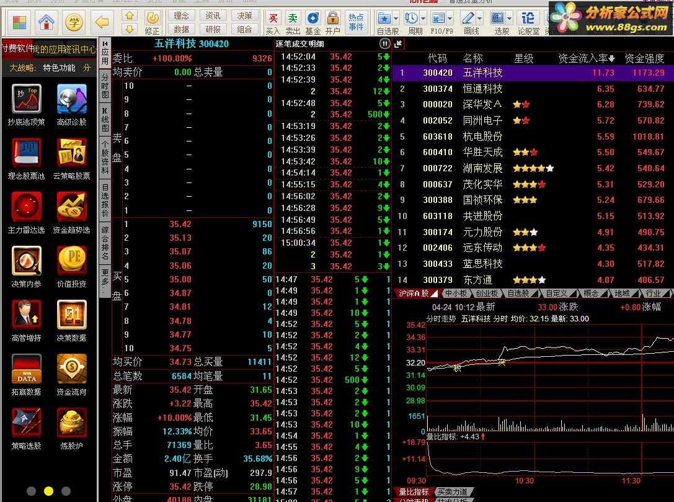Image resolution: width=674 pixels, height=502 pixels.
Task: Pause the 逐笔成交明细 tick feed
Action: pyautogui.click(x=384, y=43)
